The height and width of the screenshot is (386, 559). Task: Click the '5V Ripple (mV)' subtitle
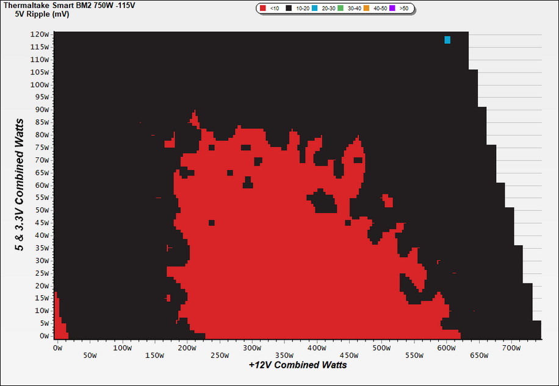tap(42, 14)
